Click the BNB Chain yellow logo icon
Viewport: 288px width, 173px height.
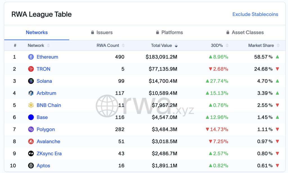[x=31, y=105]
